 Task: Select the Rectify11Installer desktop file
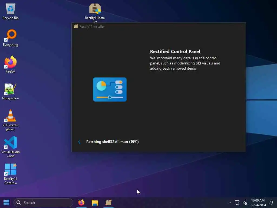(x=95, y=12)
